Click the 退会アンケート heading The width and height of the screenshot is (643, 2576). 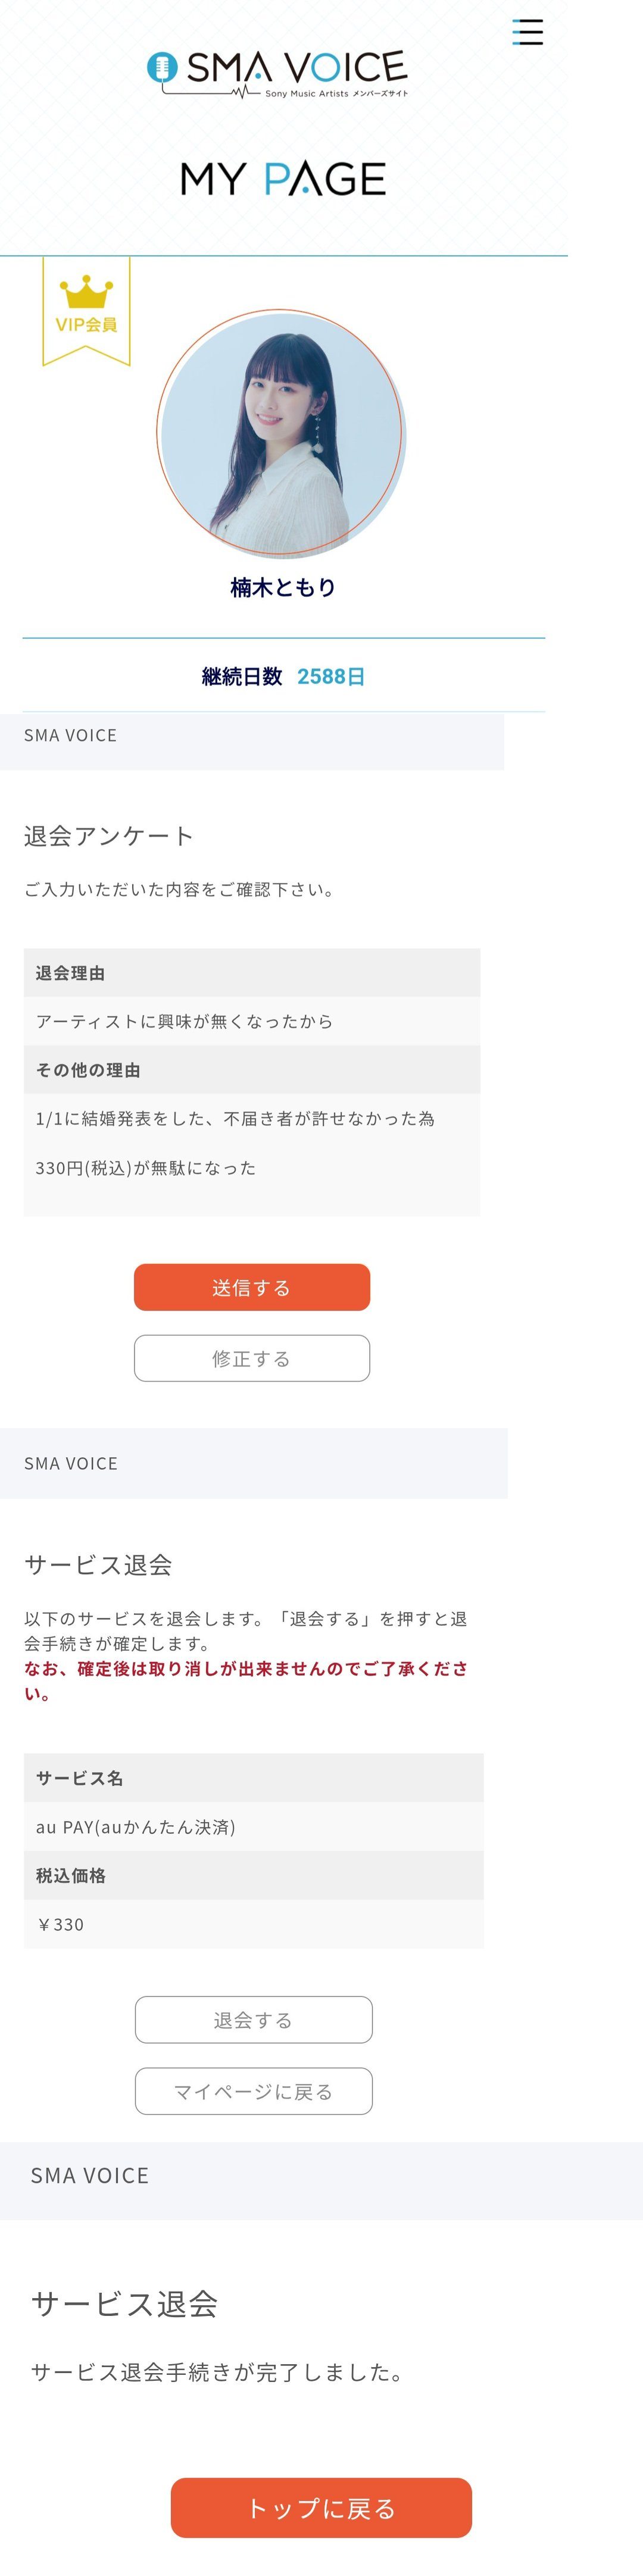point(109,836)
